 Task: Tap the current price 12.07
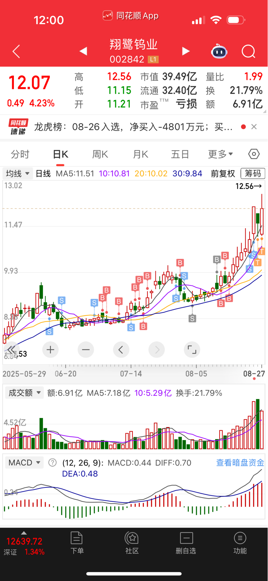click(x=29, y=83)
